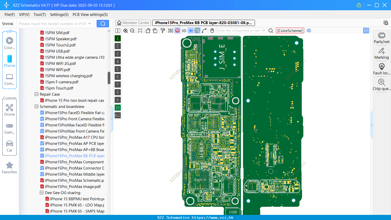Select the Computer category in sidebar
Viewport: 391px width, 220px height.
pos(9,79)
